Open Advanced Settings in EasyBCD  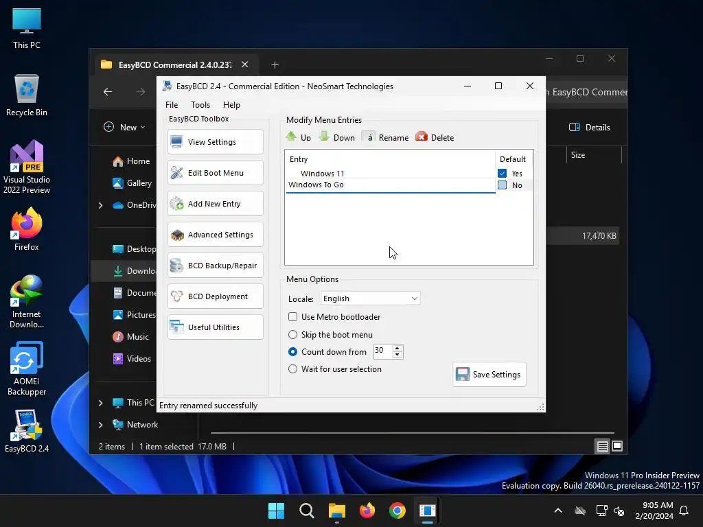pos(215,235)
